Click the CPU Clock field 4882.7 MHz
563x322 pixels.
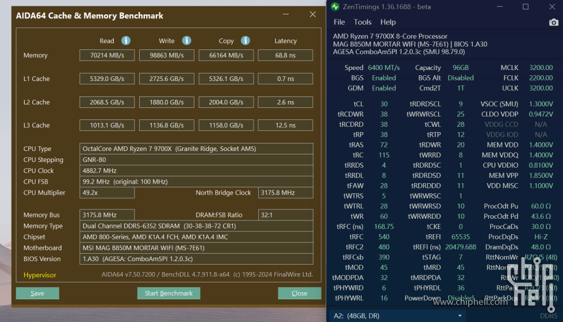point(197,171)
